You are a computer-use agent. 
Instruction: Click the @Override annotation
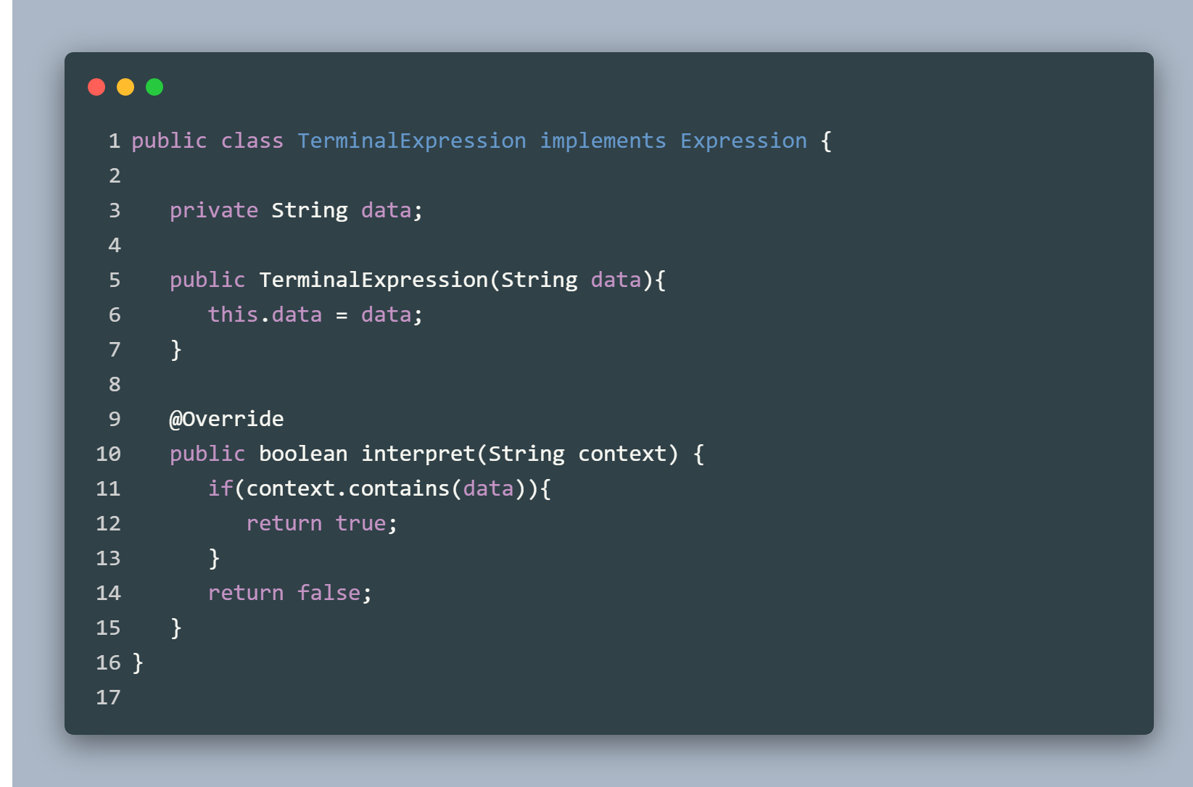click(226, 419)
